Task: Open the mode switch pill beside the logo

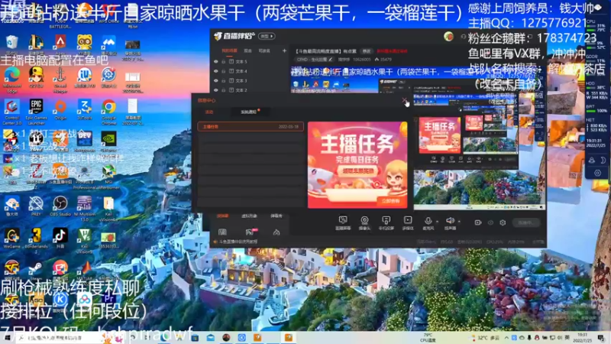Action: tap(267, 36)
